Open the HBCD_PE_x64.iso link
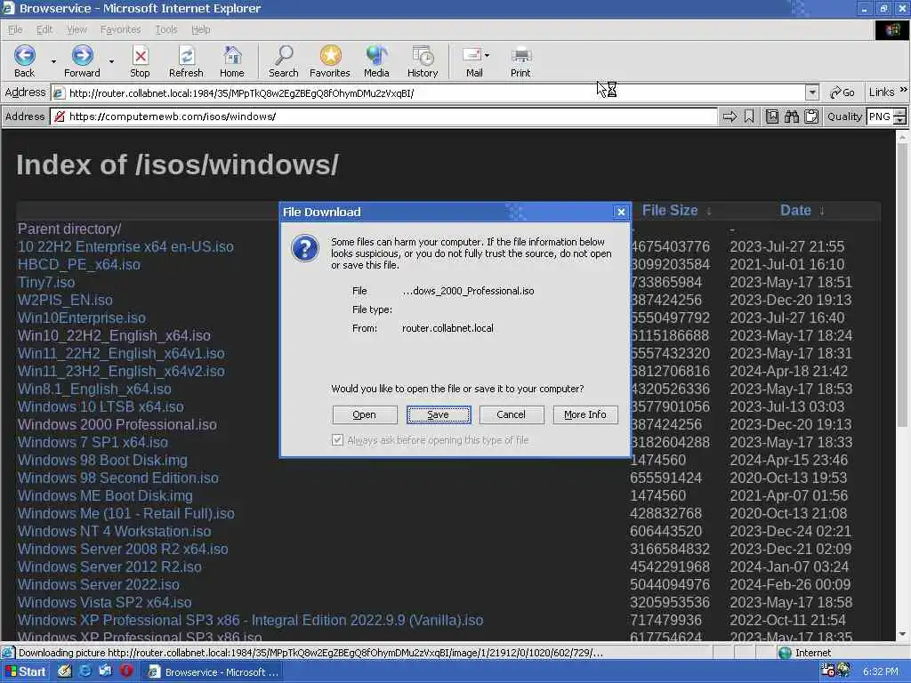Viewport: 911px width, 683px height. [79, 264]
